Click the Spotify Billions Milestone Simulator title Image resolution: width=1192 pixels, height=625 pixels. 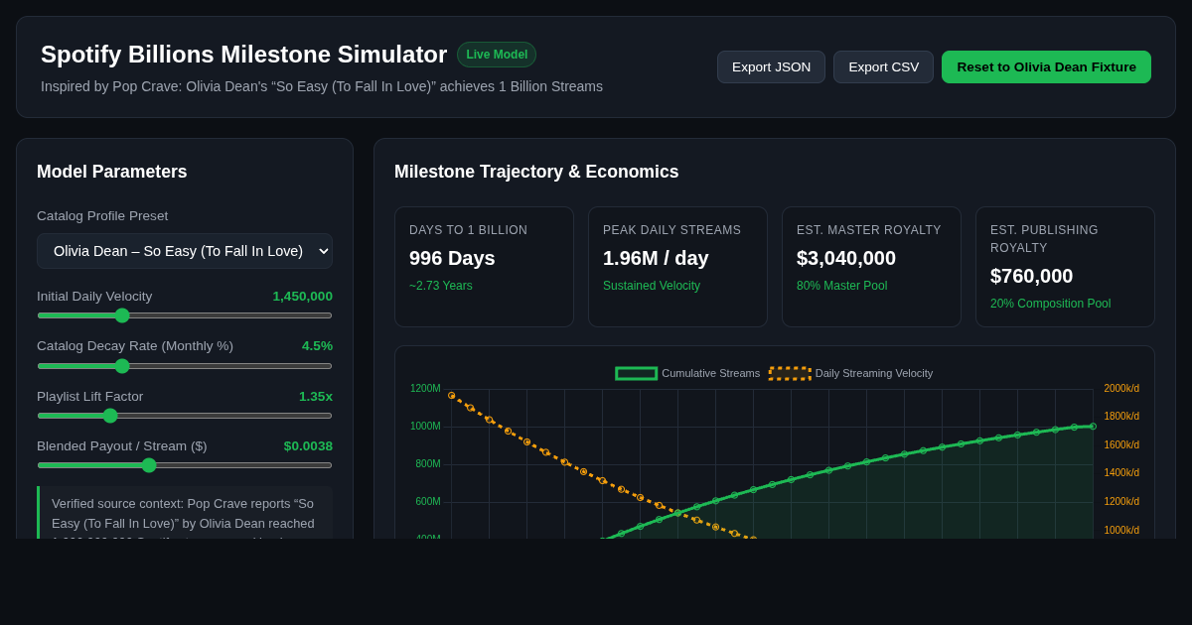243,55
